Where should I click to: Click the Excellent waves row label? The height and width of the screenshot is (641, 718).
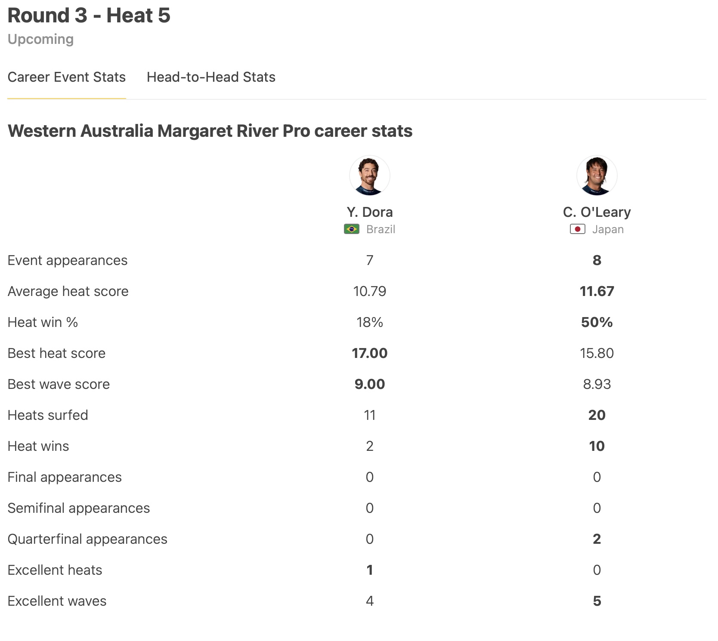point(57,601)
